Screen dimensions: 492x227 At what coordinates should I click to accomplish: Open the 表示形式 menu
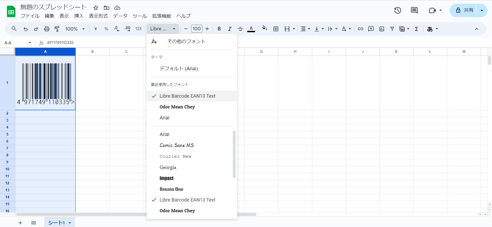click(98, 16)
